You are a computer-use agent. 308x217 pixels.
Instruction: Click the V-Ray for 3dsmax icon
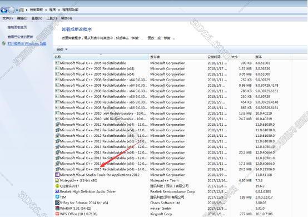tap(57, 203)
